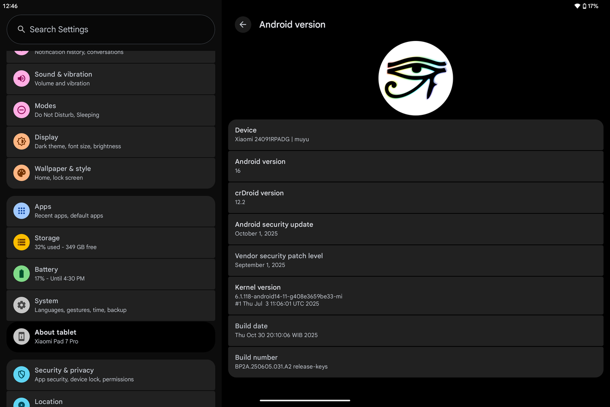
Task: Open the System settings entry
Action: click(111, 305)
